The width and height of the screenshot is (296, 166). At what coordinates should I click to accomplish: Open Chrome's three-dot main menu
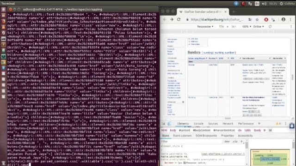pos(290,19)
